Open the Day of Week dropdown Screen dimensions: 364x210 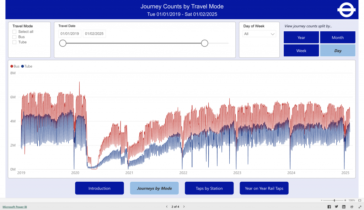point(259,34)
